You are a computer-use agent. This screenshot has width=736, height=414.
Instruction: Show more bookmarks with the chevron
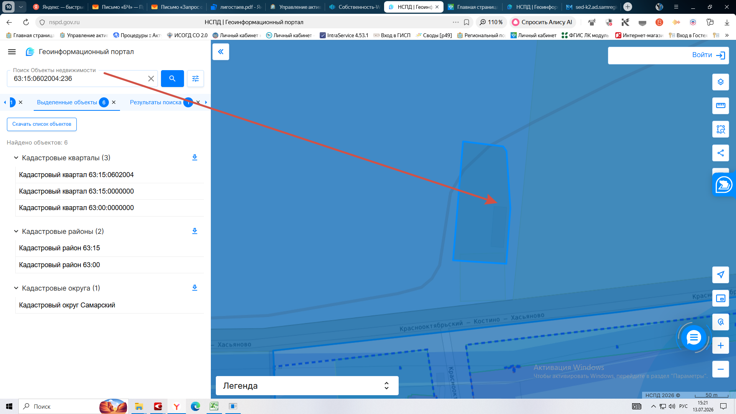[727, 35]
